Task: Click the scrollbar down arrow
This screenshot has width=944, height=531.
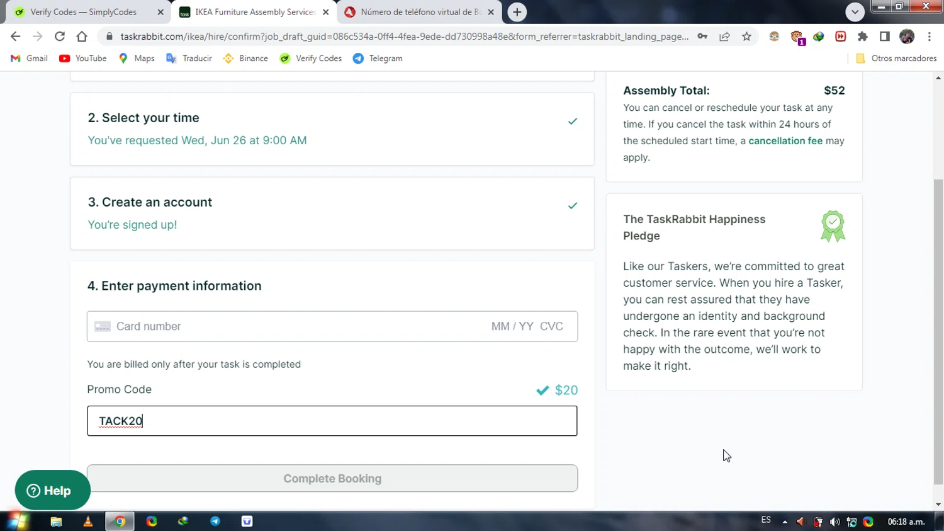Action: coord(938,505)
